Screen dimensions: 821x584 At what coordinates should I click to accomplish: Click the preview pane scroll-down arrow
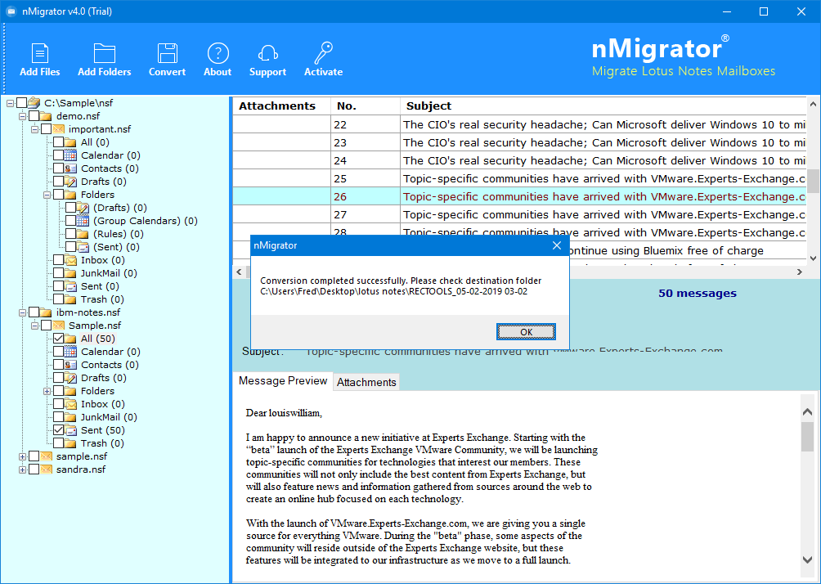807,559
